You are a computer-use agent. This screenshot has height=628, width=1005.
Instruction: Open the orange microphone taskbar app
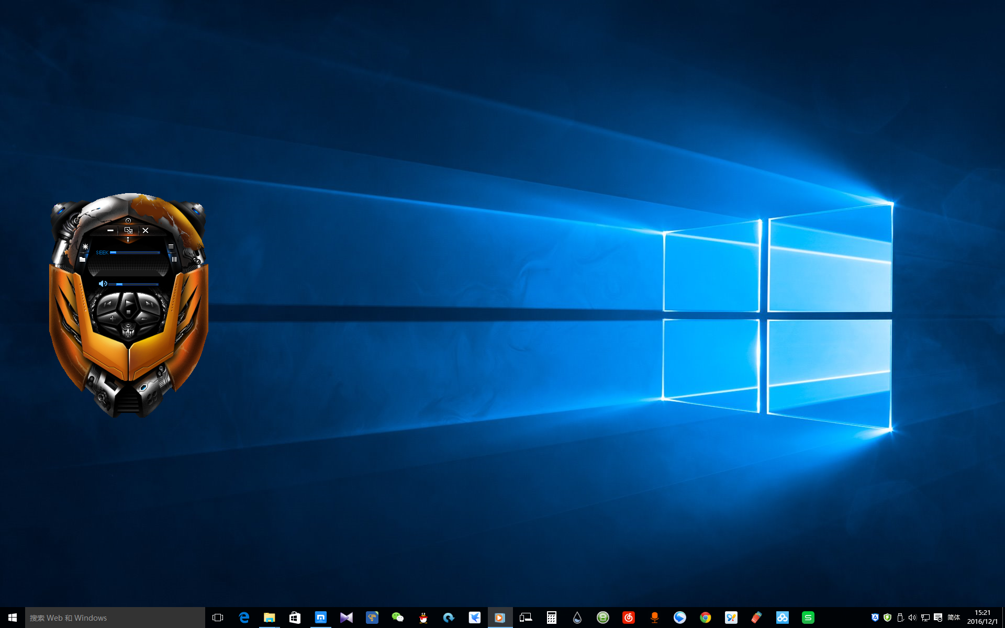click(x=654, y=618)
